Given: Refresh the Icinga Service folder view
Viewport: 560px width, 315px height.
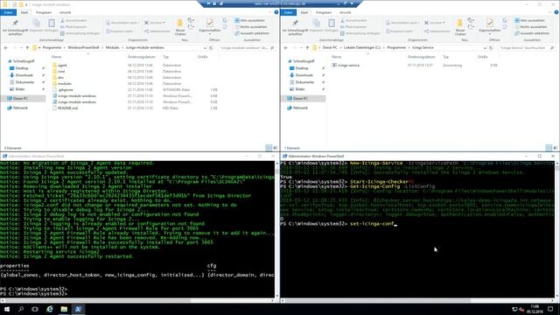Looking at the screenshot, I should [491, 47].
